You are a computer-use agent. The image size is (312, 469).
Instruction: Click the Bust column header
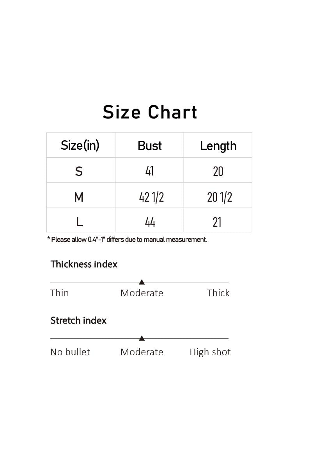pos(149,145)
